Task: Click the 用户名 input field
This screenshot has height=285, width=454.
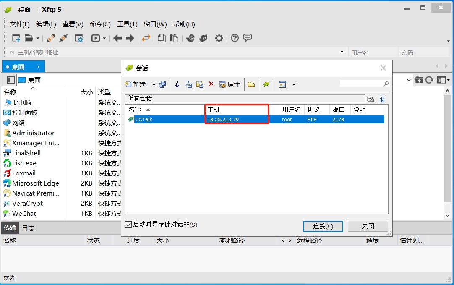Action: (x=373, y=52)
